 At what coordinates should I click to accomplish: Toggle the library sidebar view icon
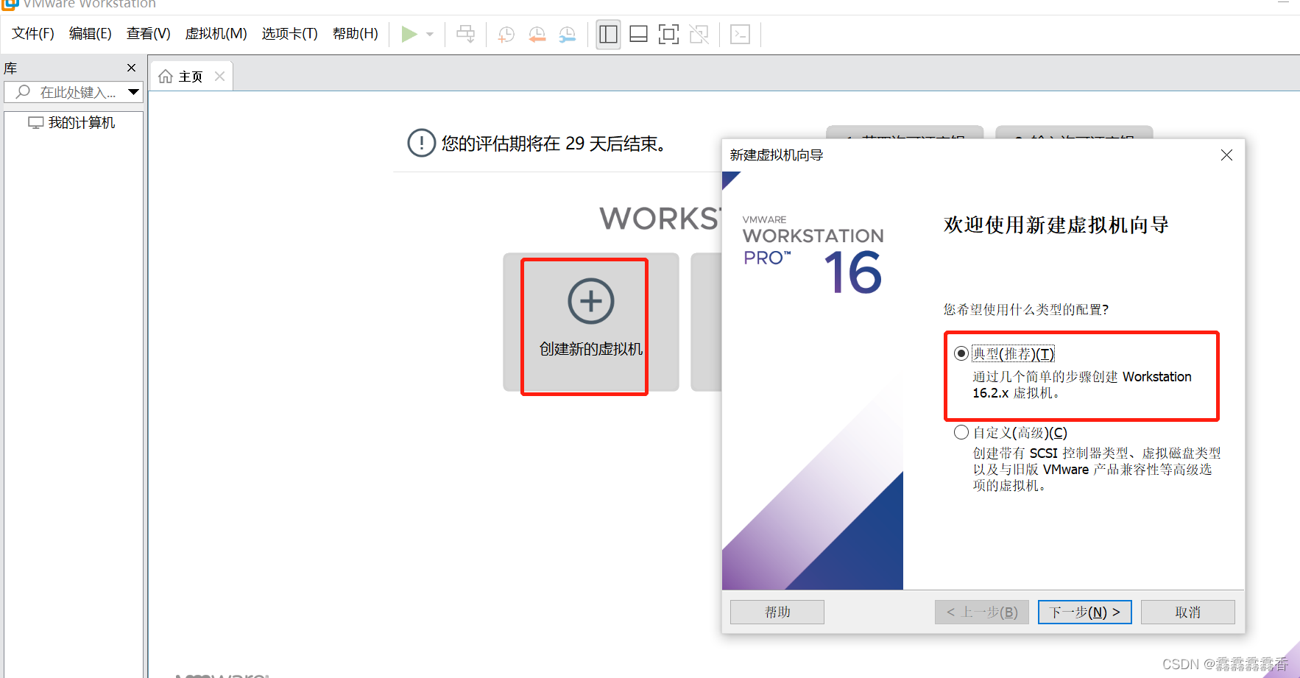click(608, 34)
